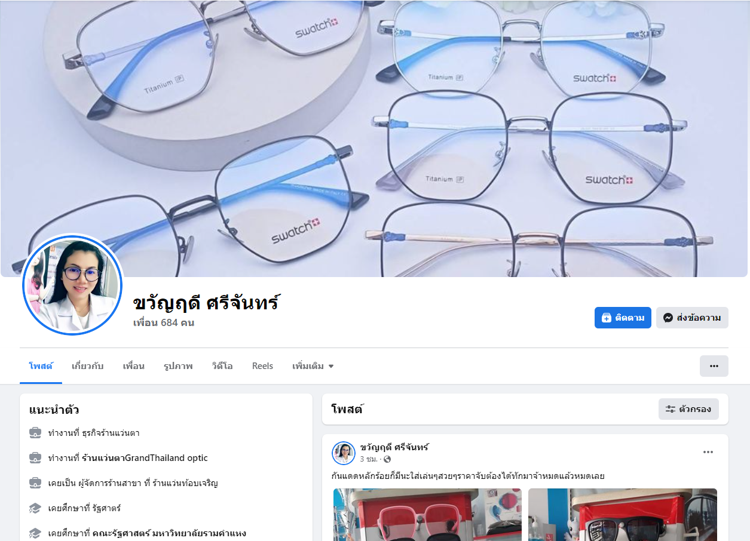Click the small post author avatar
This screenshot has height=541, width=750.
point(344,453)
